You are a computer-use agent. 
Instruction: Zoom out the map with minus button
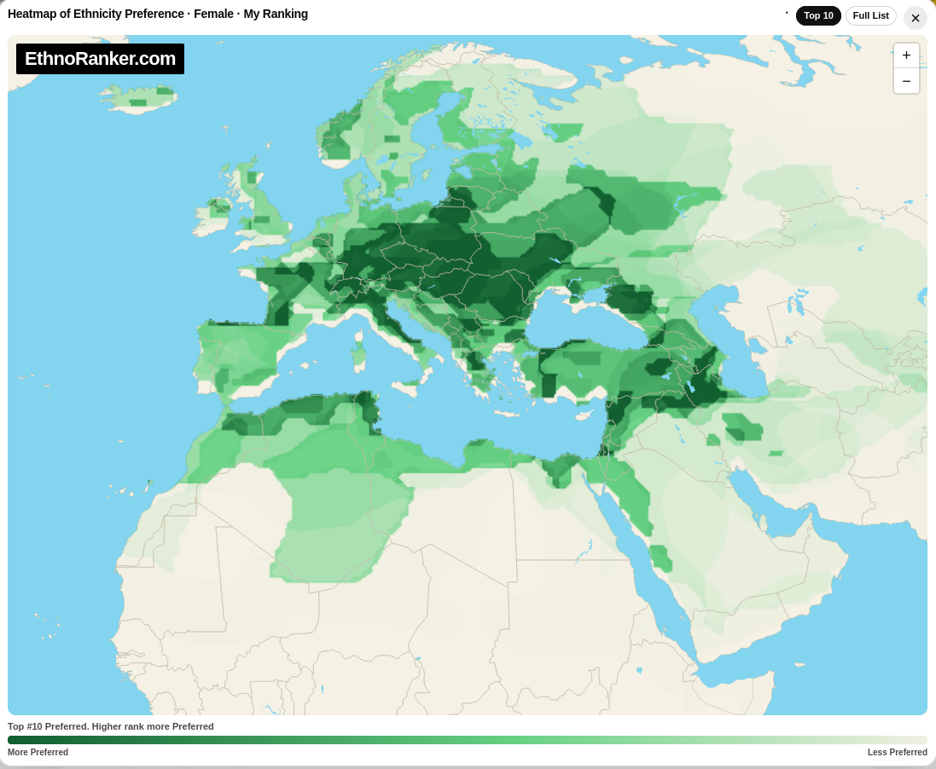[x=906, y=81]
